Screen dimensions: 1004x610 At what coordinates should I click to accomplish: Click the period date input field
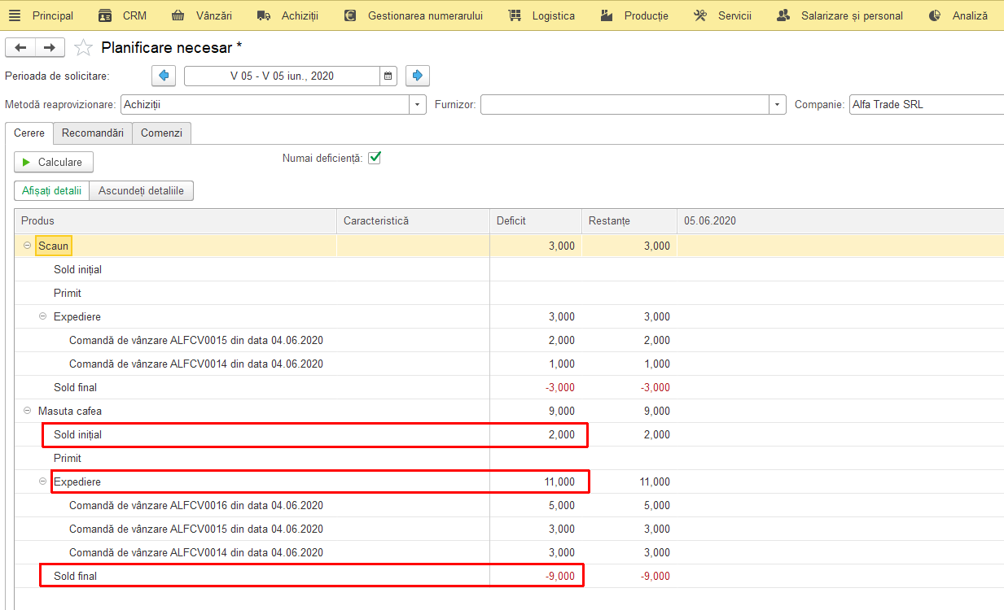click(x=282, y=76)
